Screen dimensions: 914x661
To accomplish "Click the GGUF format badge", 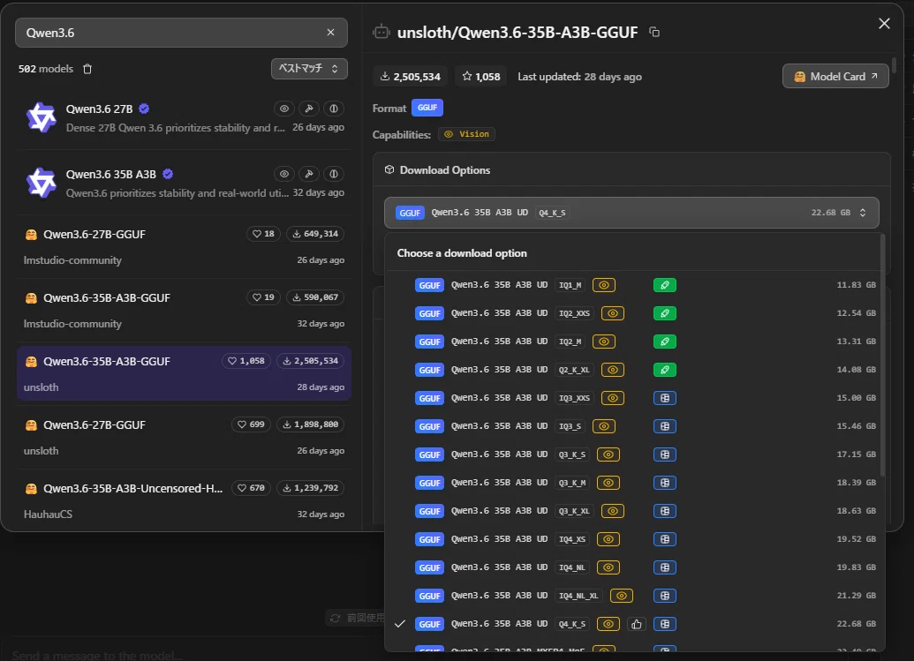I will (x=427, y=108).
